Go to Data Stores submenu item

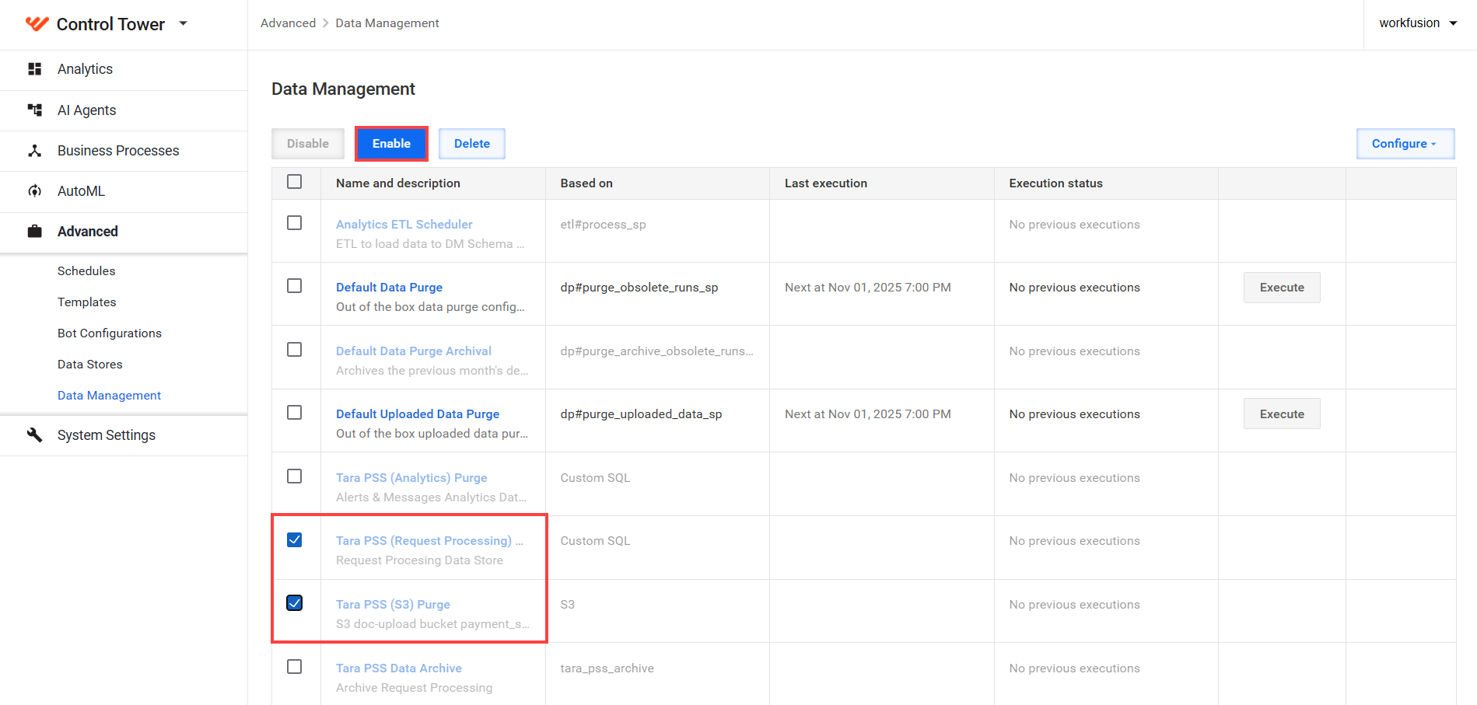pyautogui.click(x=90, y=365)
